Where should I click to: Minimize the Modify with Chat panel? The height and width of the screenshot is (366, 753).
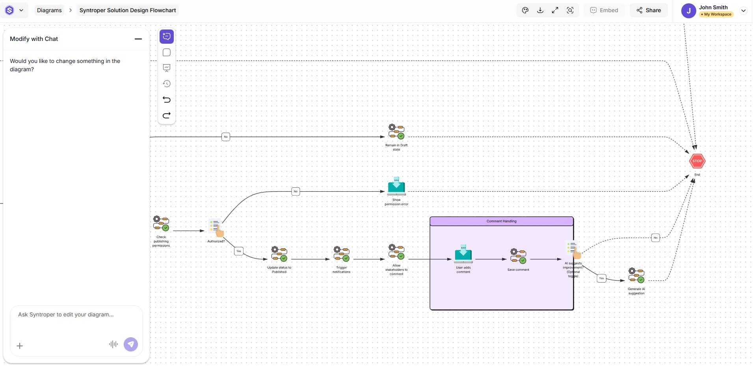click(138, 39)
